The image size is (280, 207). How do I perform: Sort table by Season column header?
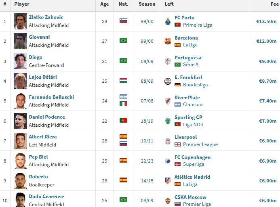147,4
